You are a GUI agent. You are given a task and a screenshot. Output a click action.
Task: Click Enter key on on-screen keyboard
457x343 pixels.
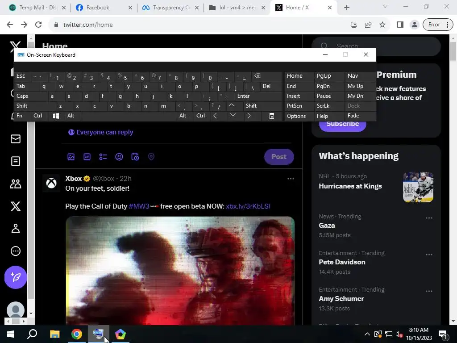click(x=259, y=96)
